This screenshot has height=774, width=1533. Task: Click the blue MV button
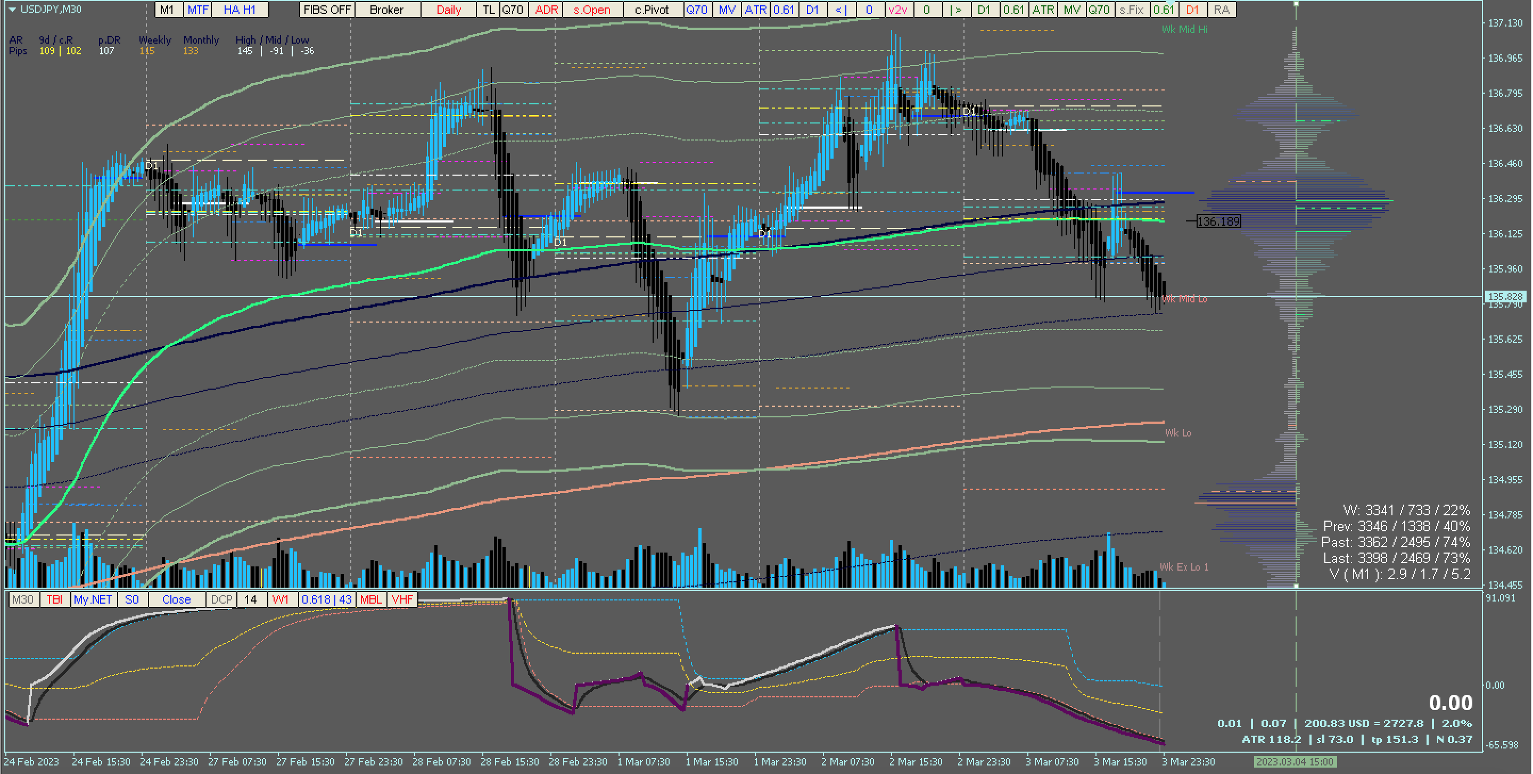click(727, 10)
